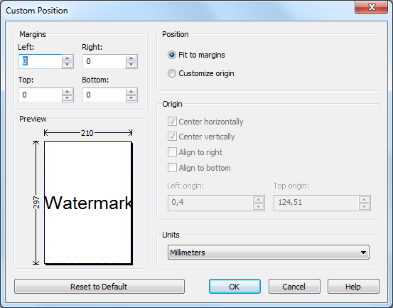Increase the Left origin value with up arrow
The image size is (393, 308).
coord(259,200)
